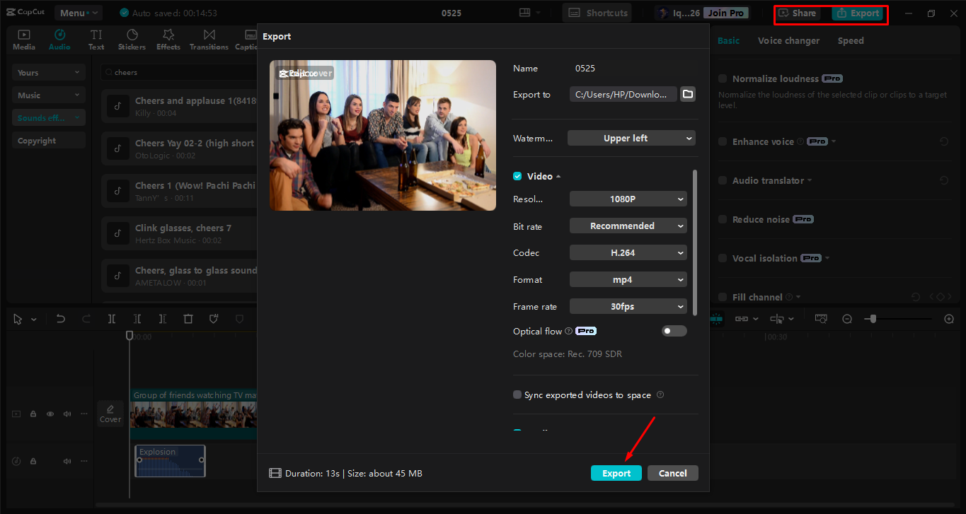Click Export to render the video

[615, 473]
